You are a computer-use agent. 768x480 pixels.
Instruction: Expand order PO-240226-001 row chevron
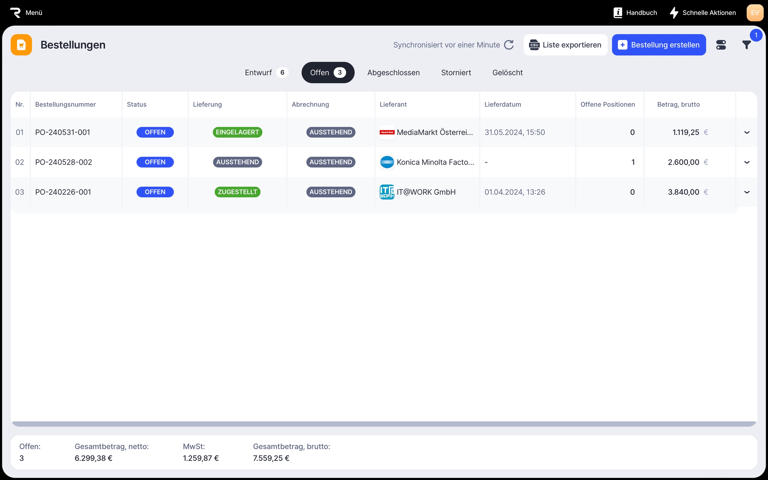(747, 192)
